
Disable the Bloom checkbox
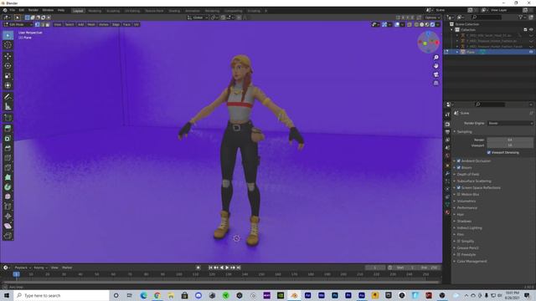click(459, 167)
